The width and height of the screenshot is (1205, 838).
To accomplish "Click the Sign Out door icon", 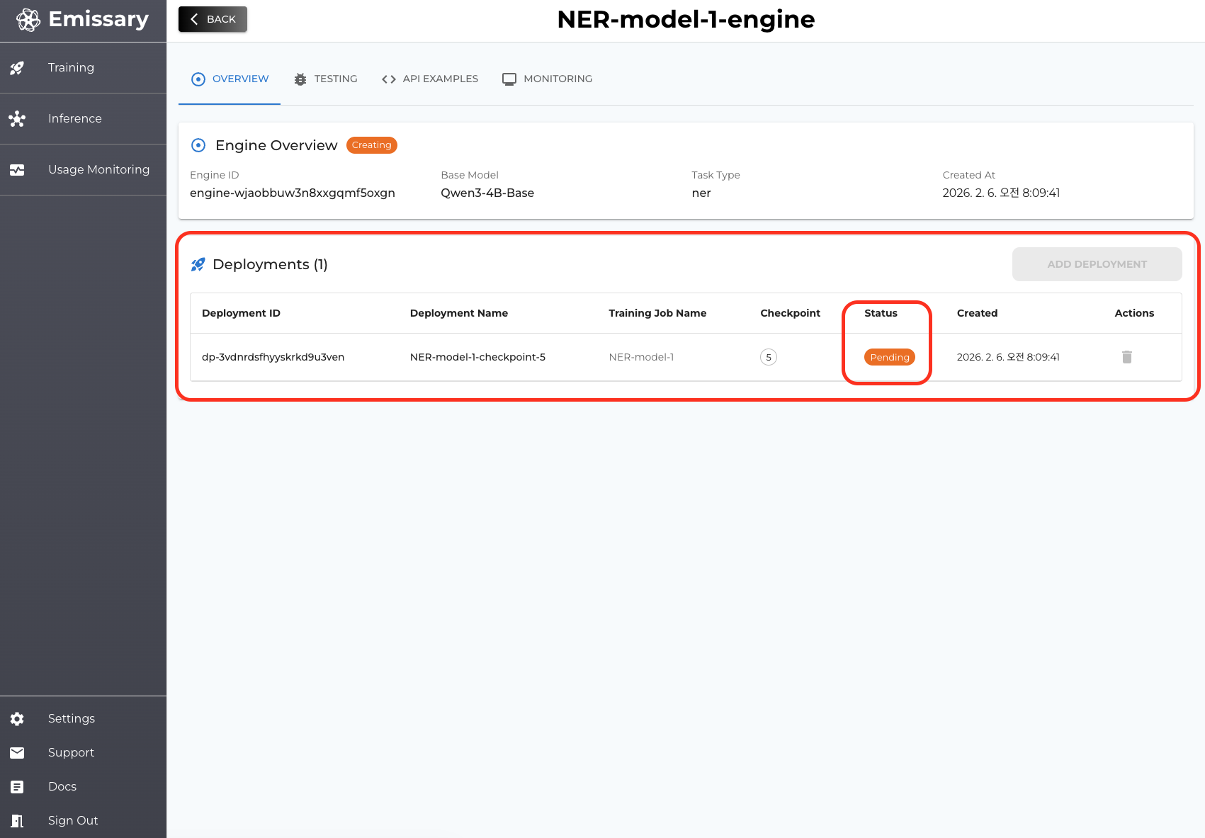I will click(x=17, y=821).
